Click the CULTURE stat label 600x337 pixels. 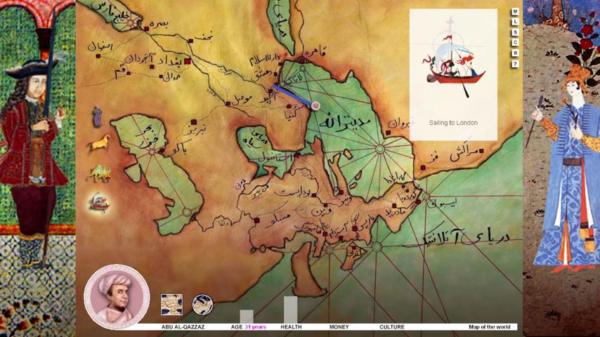(x=391, y=327)
